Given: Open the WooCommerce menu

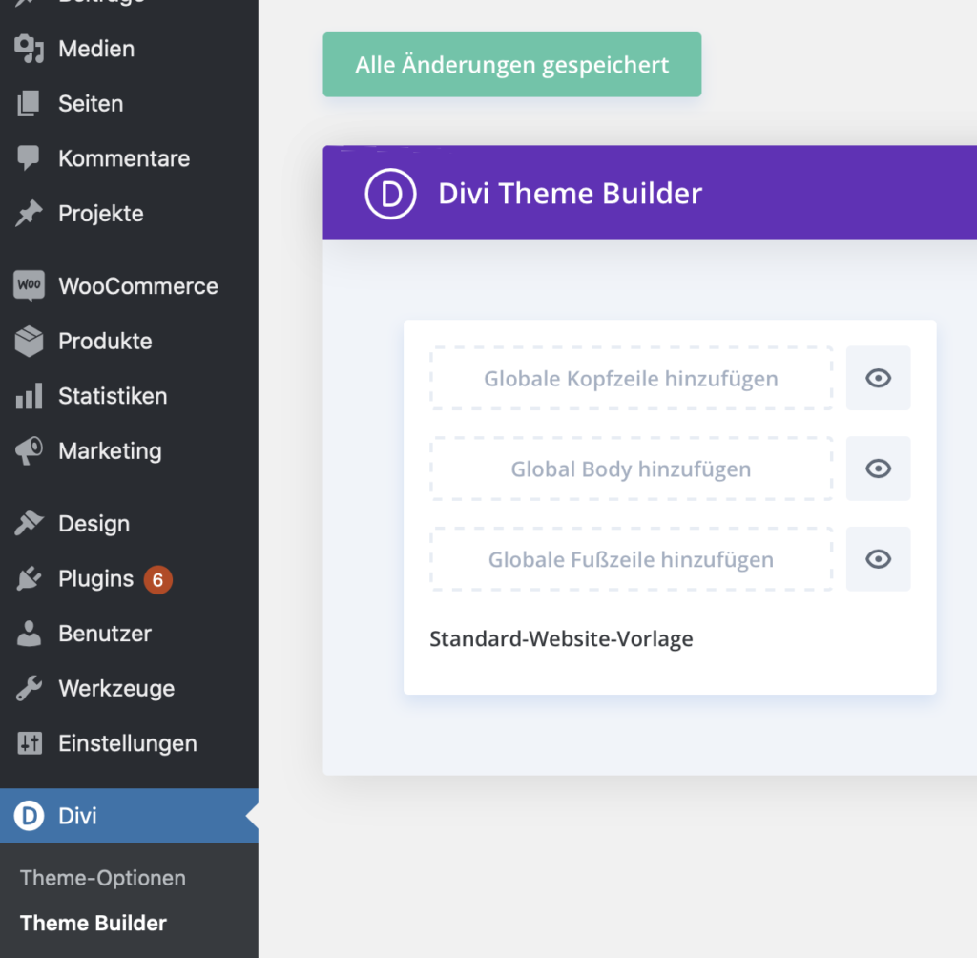Looking at the screenshot, I should click(129, 286).
